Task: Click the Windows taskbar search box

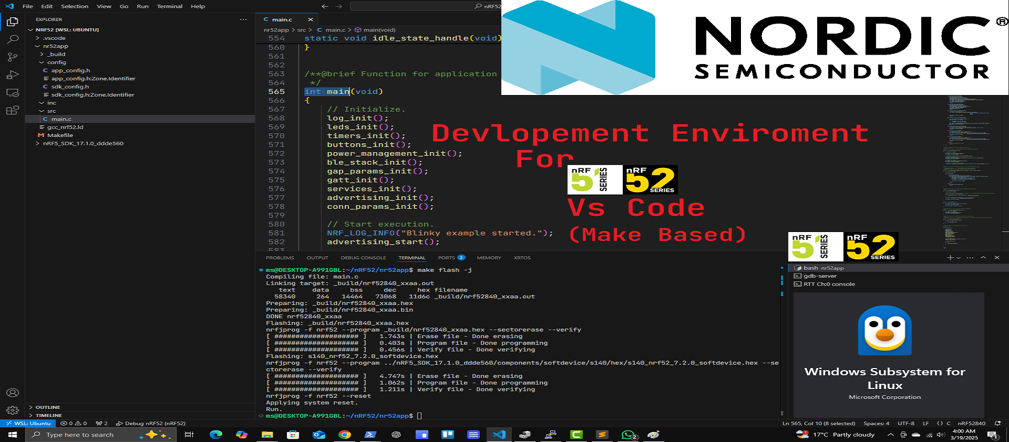Action: pos(100,435)
